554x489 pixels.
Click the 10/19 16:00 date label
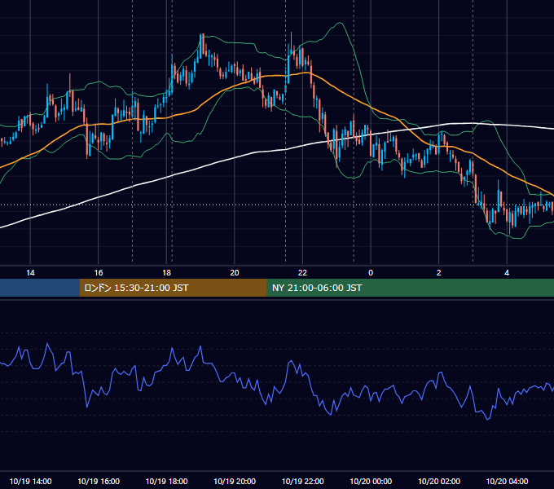point(99,481)
